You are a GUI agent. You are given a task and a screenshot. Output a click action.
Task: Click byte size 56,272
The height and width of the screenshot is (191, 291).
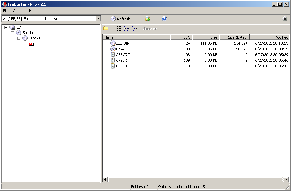coord(242,49)
